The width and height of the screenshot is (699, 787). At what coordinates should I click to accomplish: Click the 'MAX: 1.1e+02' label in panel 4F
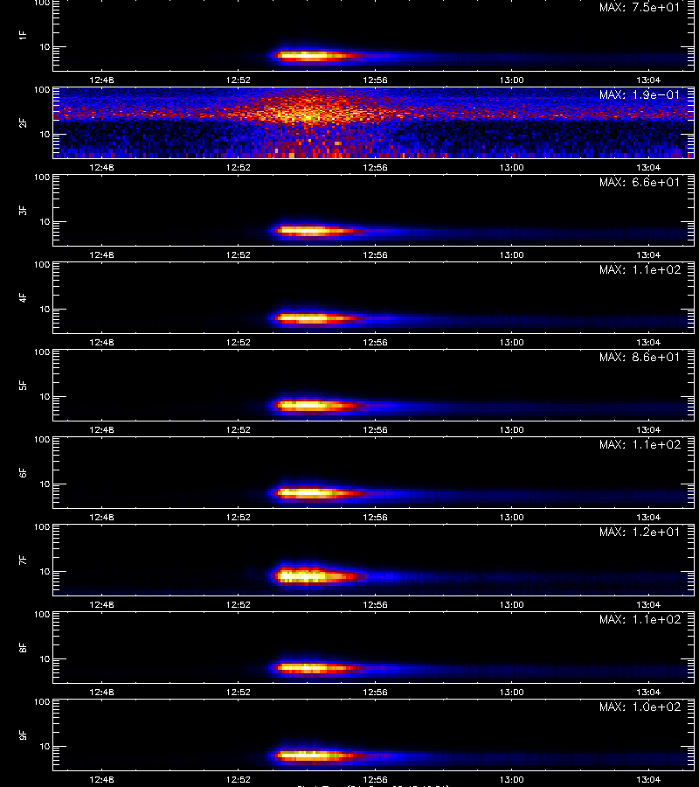coord(640,269)
